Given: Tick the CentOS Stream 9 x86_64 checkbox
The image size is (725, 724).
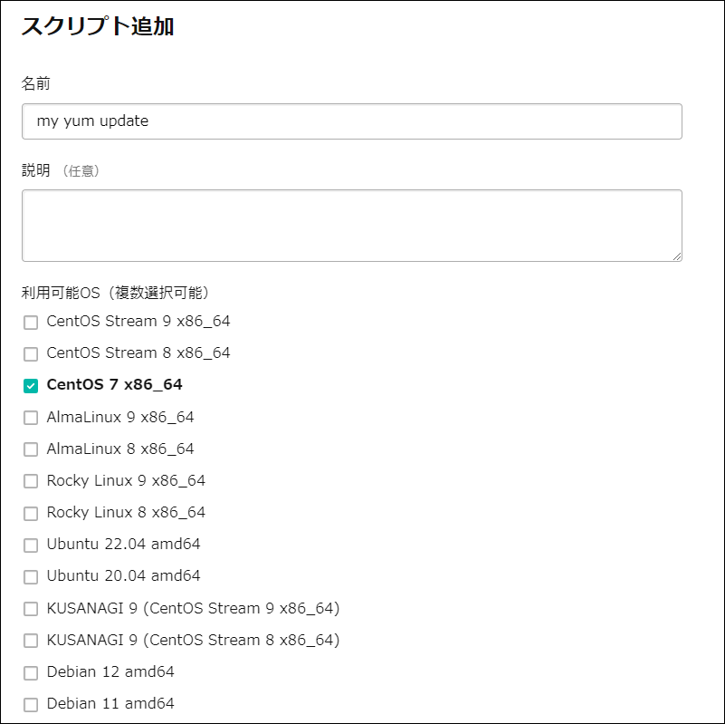Looking at the screenshot, I should [31, 322].
